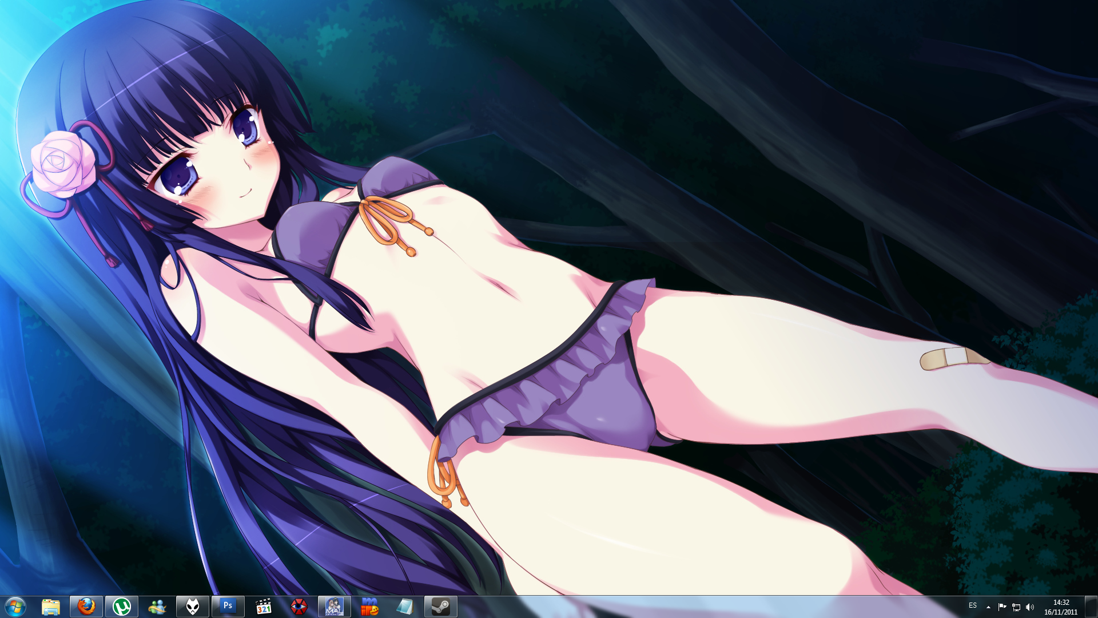This screenshot has width=1098, height=618.
Task: Switch to the Photoshop window
Action: pos(228,607)
